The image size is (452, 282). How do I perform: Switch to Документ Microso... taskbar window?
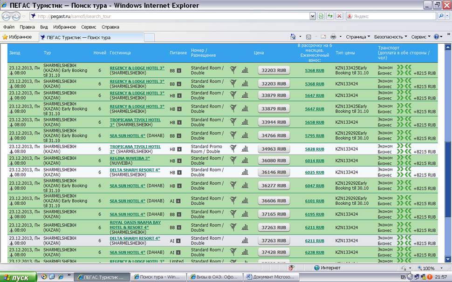[271, 277]
